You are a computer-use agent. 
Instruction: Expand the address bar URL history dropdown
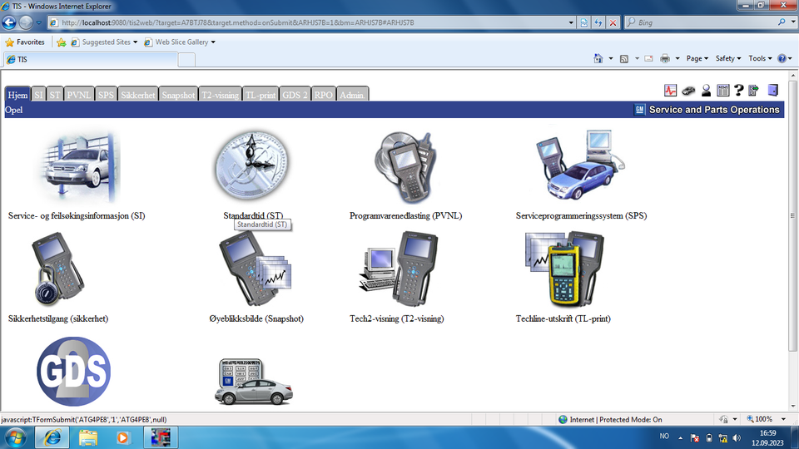point(571,22)
